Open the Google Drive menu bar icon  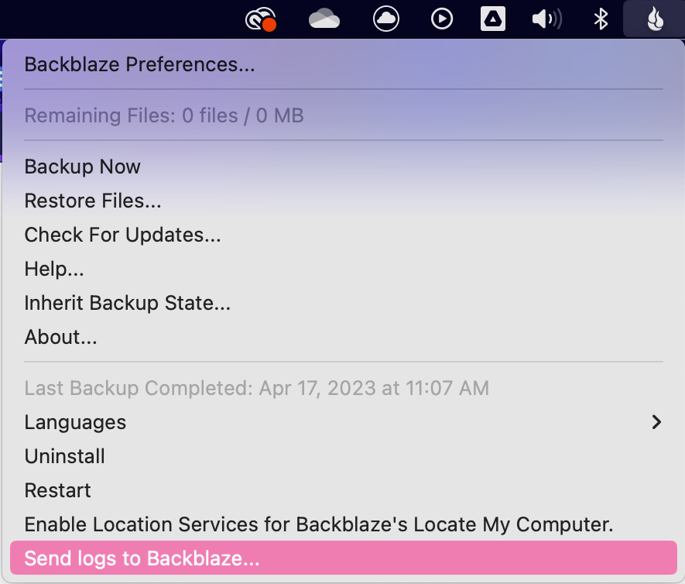point(493,19)
